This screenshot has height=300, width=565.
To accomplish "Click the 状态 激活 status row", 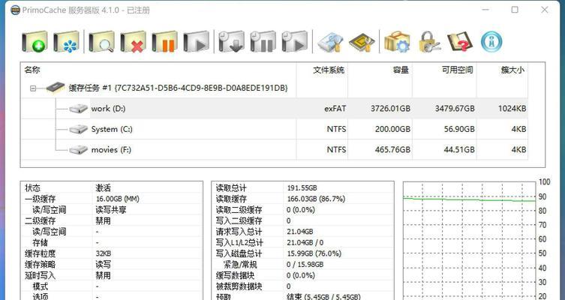I will click(x=112, y=188).
